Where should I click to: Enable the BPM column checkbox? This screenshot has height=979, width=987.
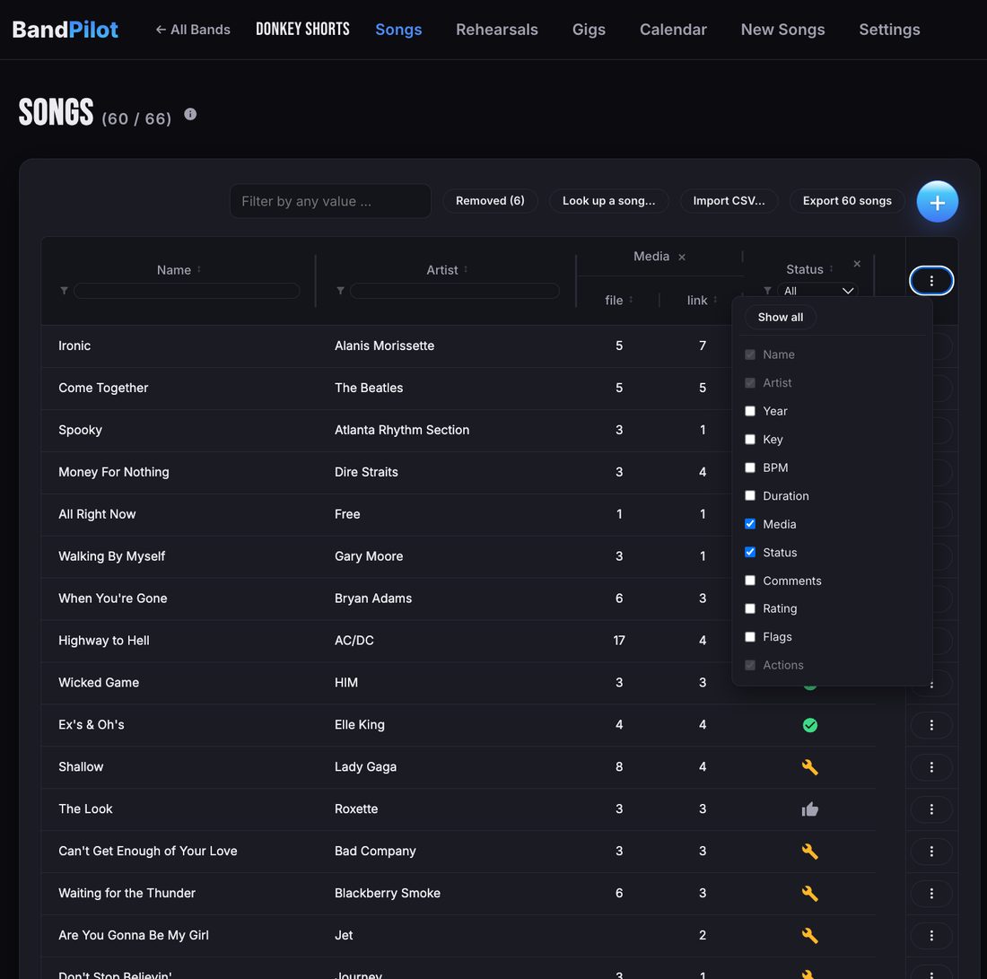click(750, 468)
